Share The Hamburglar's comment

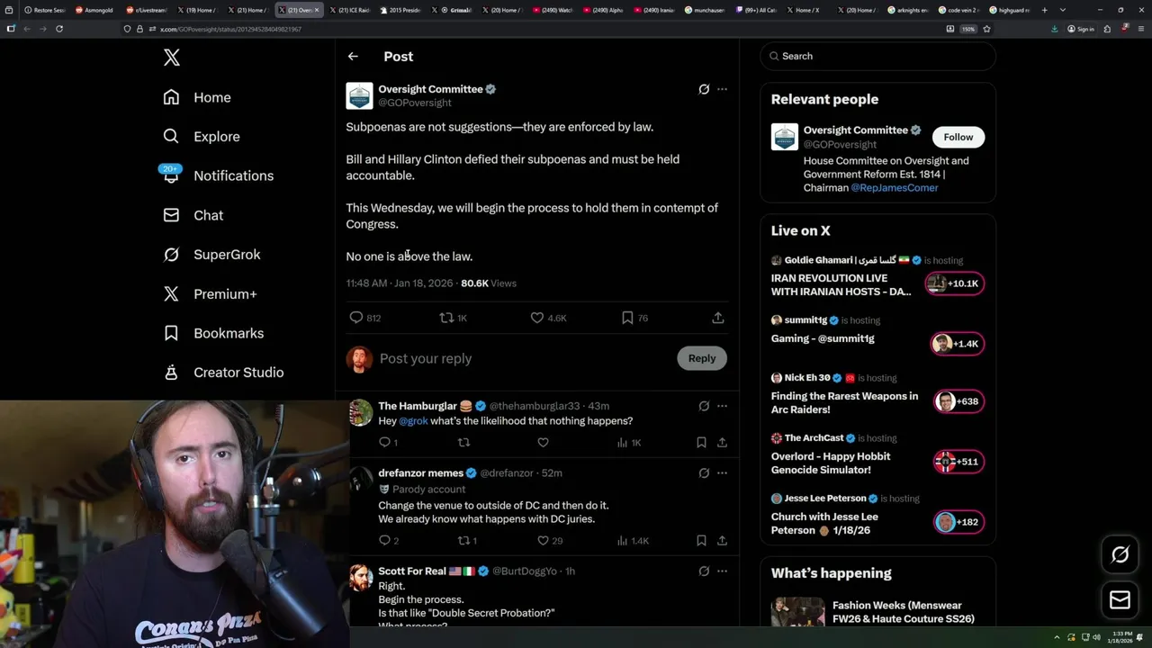point(722,442)
